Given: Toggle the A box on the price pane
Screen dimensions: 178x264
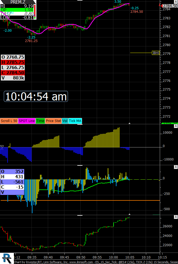Looking at the screenshot, I should pyautogui.click(x=176, y=2).
